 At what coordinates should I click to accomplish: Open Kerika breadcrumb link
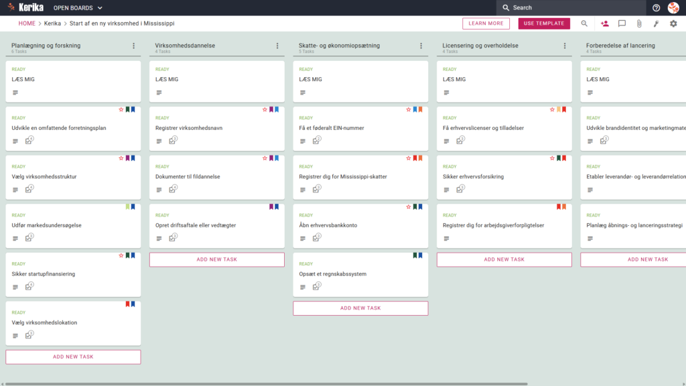(52, 23)
